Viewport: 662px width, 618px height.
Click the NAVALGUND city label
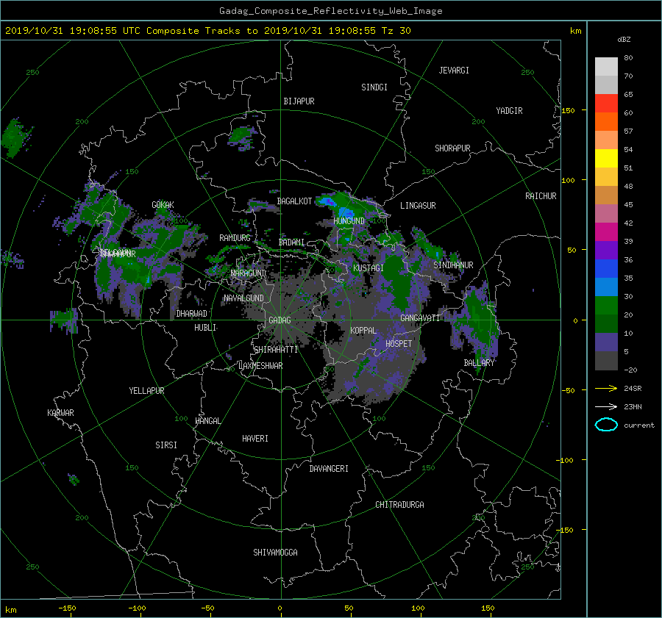pyautogui.click(x=243, y=298)
